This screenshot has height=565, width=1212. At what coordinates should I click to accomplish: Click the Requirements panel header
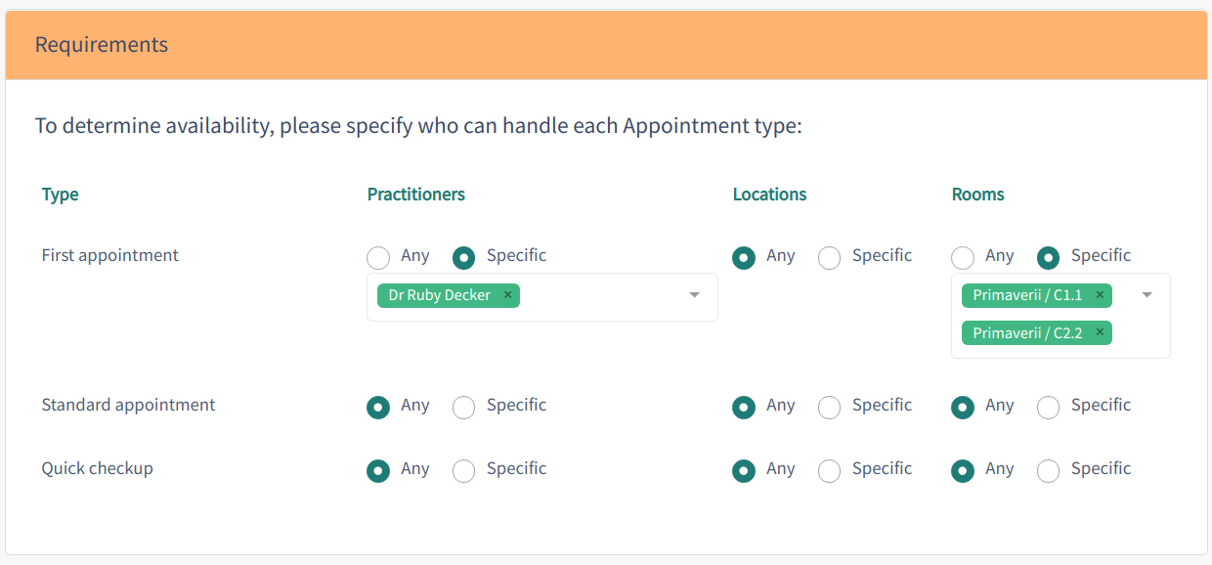pos(606,45)
